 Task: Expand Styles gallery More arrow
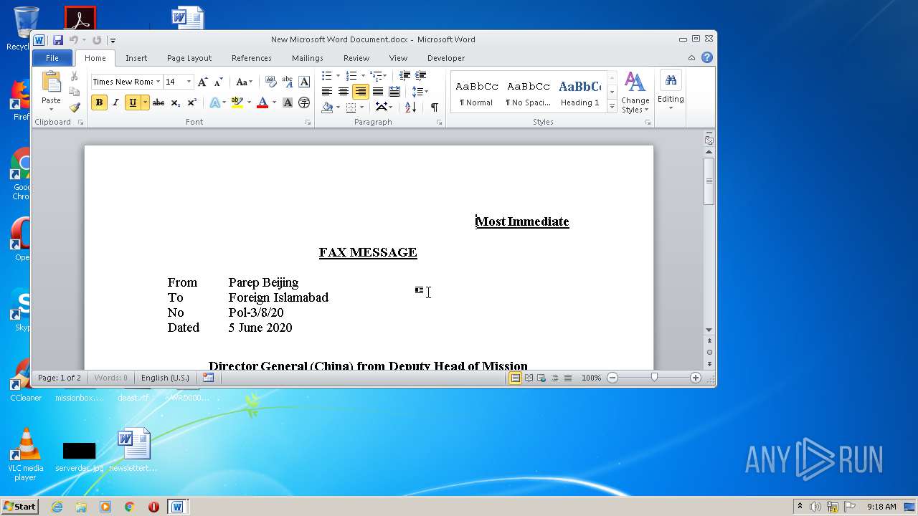(612, 107)
